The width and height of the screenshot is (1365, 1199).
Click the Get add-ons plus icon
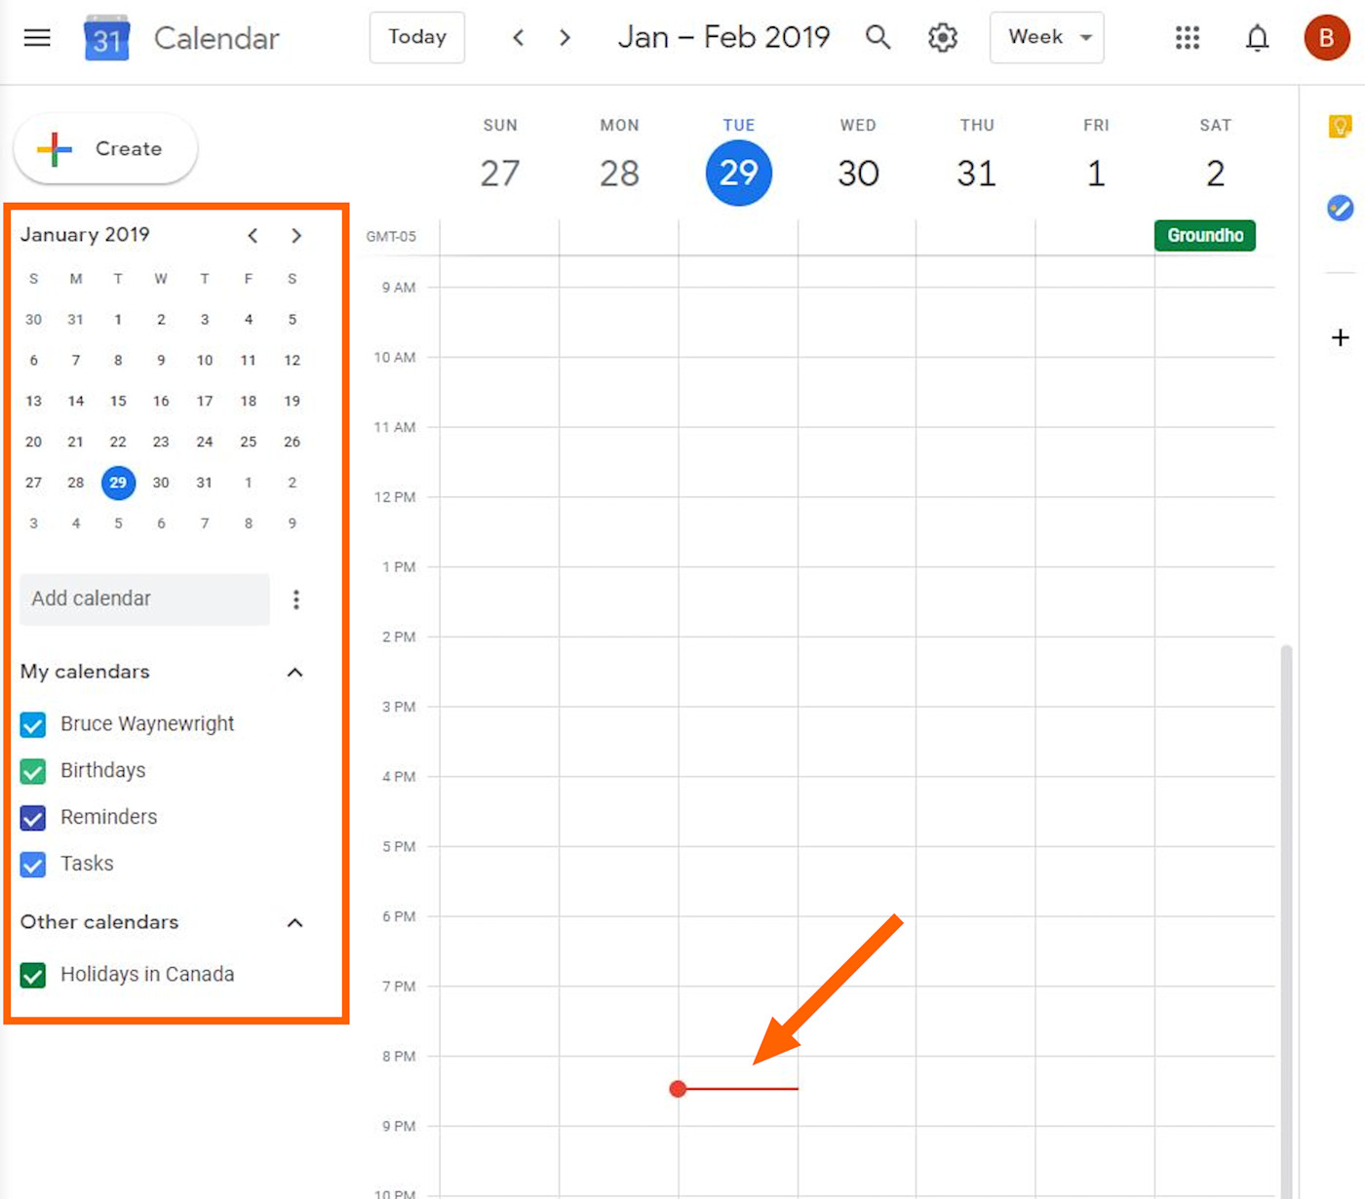[1340, 338]
